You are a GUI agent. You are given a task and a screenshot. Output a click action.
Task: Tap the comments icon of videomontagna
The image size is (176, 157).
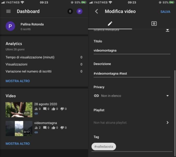click(x=45, y=128)
